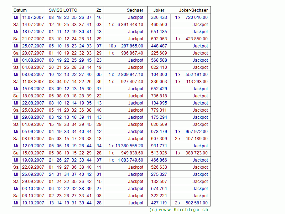Click Joker number 931 771
This screenshot has height=214, width=285.
click(159, 146)
